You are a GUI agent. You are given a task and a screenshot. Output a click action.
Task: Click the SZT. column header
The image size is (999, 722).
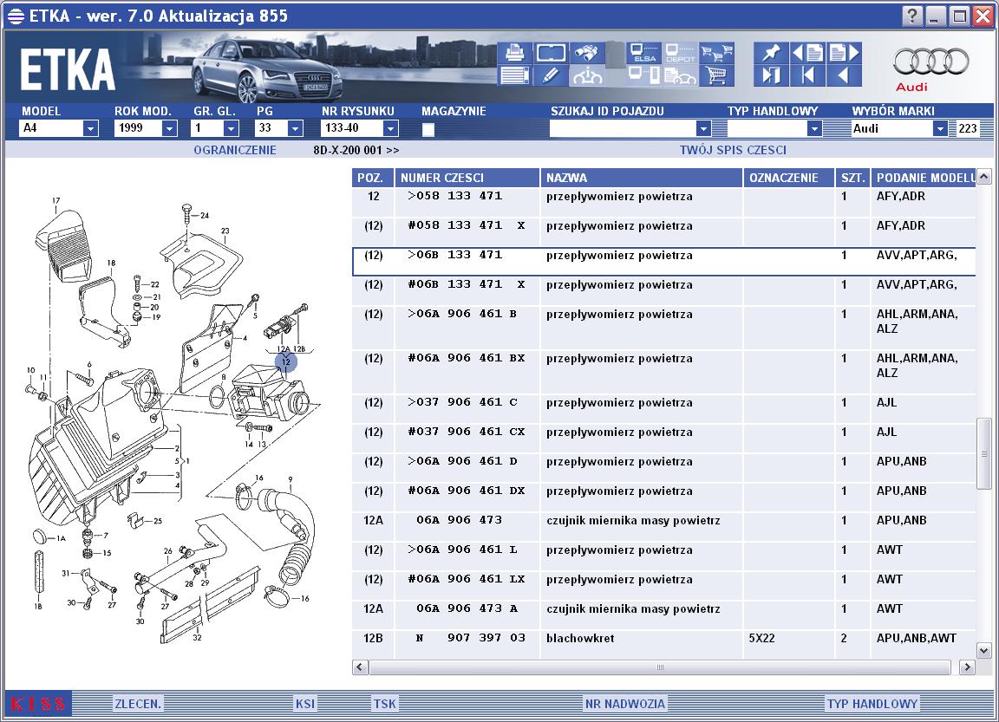pos(852,178)
